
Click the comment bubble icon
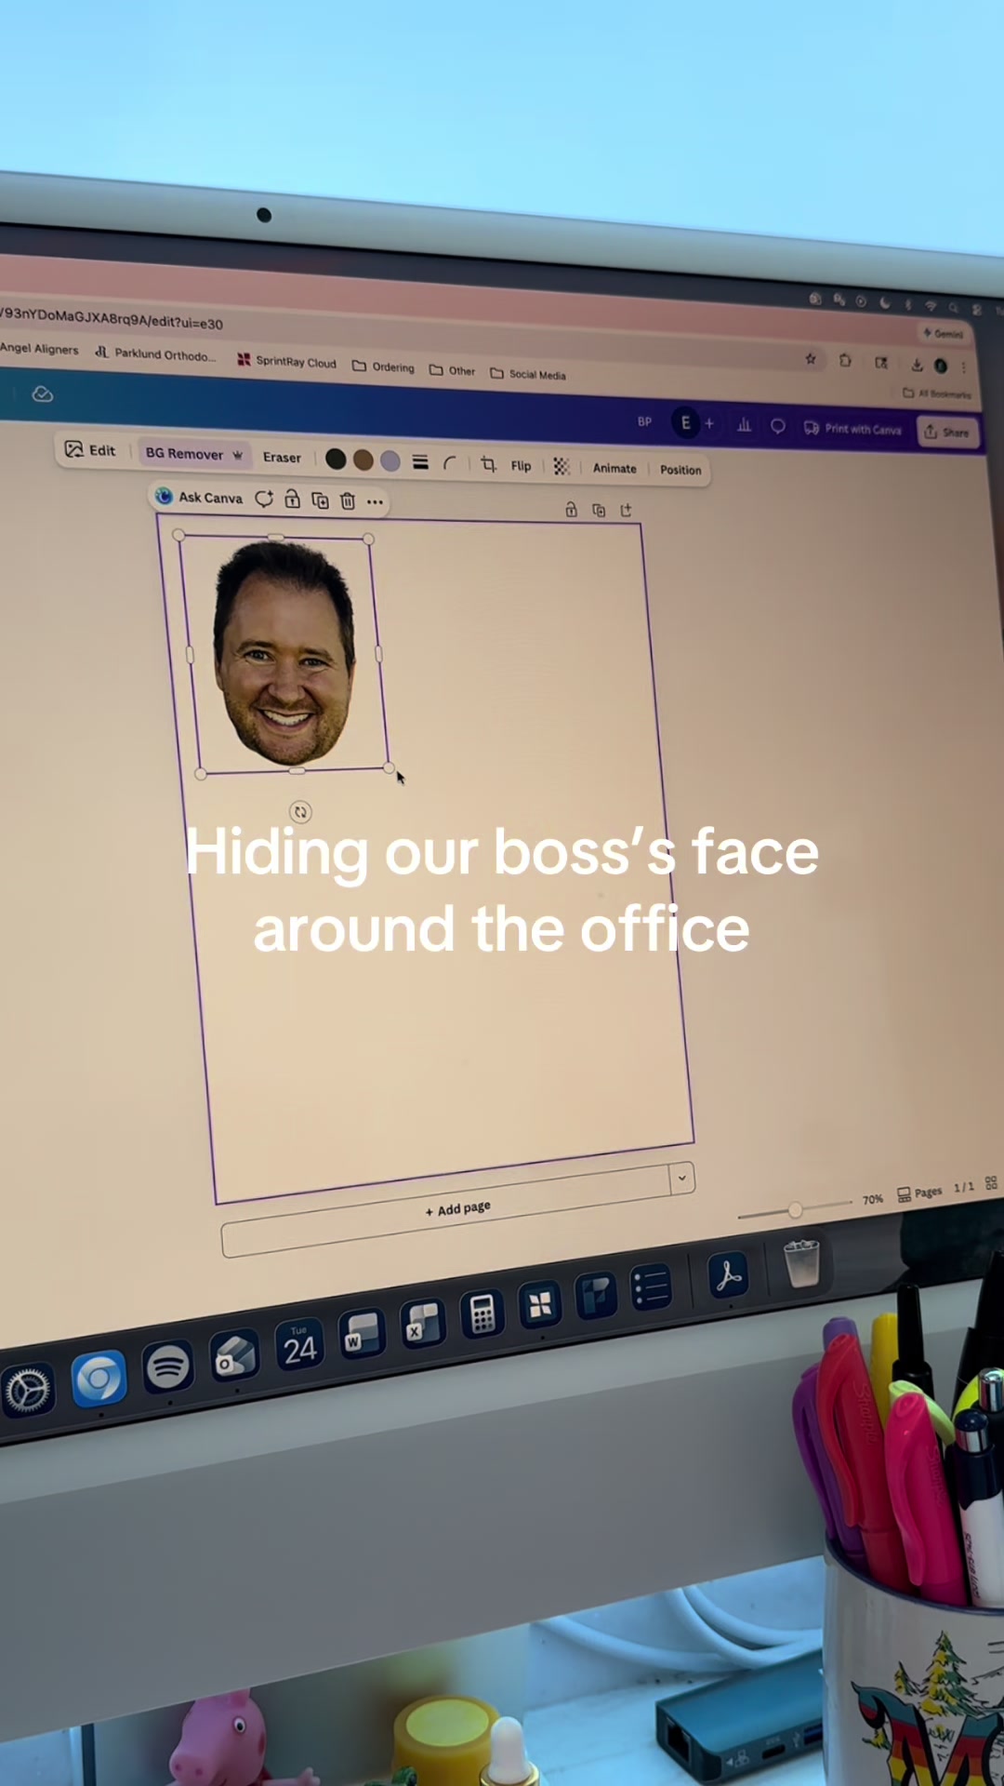778,426
